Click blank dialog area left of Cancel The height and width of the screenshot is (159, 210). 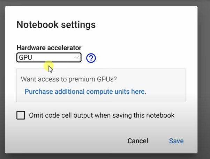70,141
